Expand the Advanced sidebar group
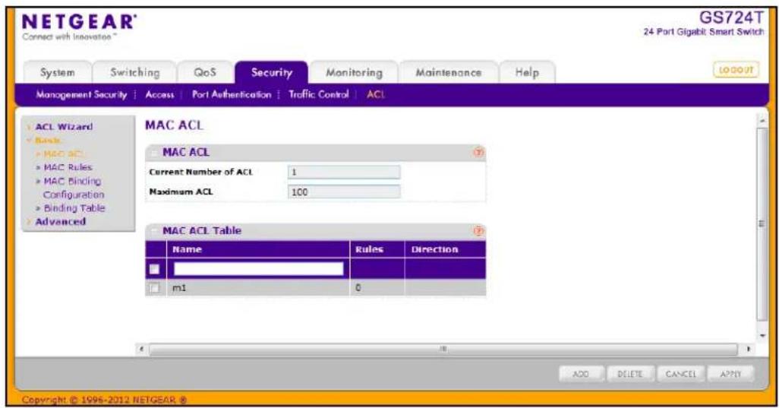The width and height of the screenshot is (779, 408). (60, 222)
